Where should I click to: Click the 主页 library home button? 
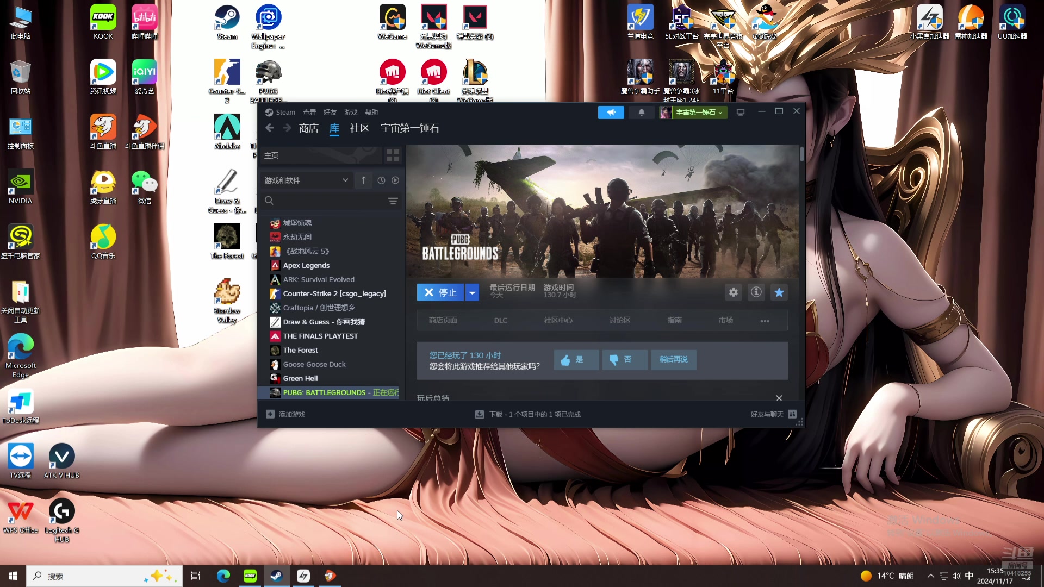pos(321,155)
